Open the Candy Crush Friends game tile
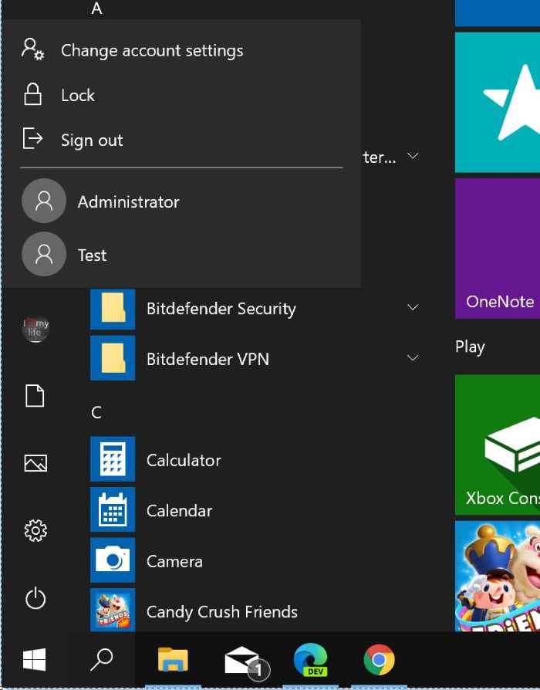The image size is (540, 690). [498, 577]
